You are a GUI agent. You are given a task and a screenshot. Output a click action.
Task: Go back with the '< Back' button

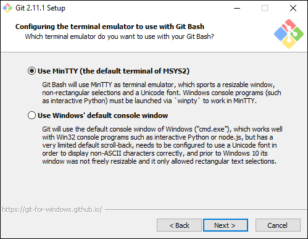point(179,225)
